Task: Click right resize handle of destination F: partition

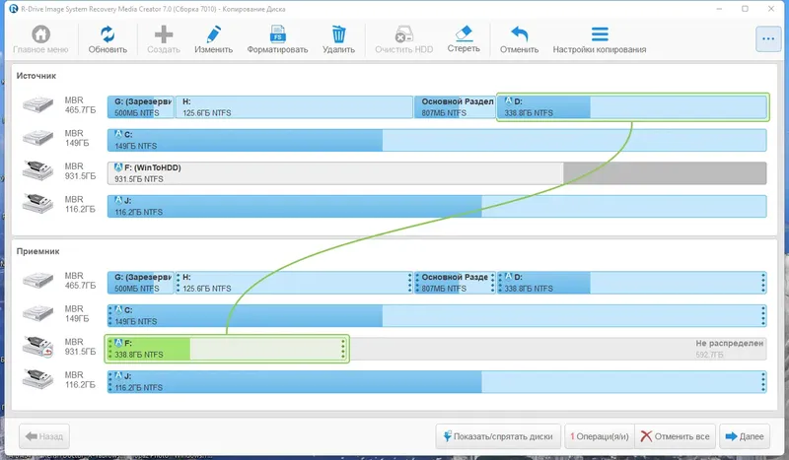Action: [x=343, y=349]
